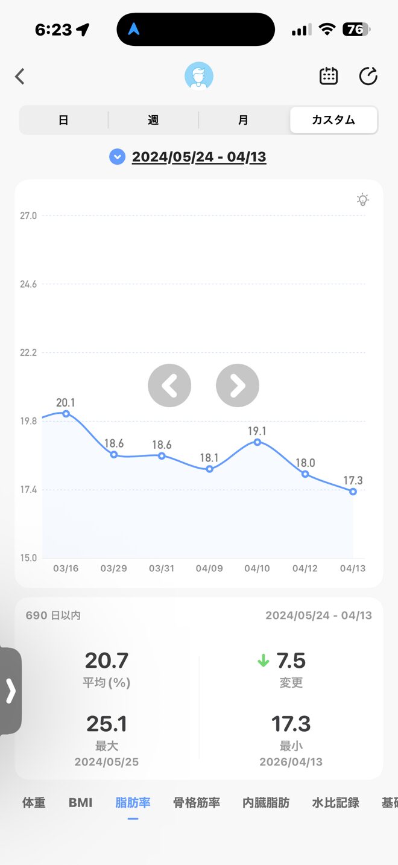Open the user profile avatar

pos(198,77)
